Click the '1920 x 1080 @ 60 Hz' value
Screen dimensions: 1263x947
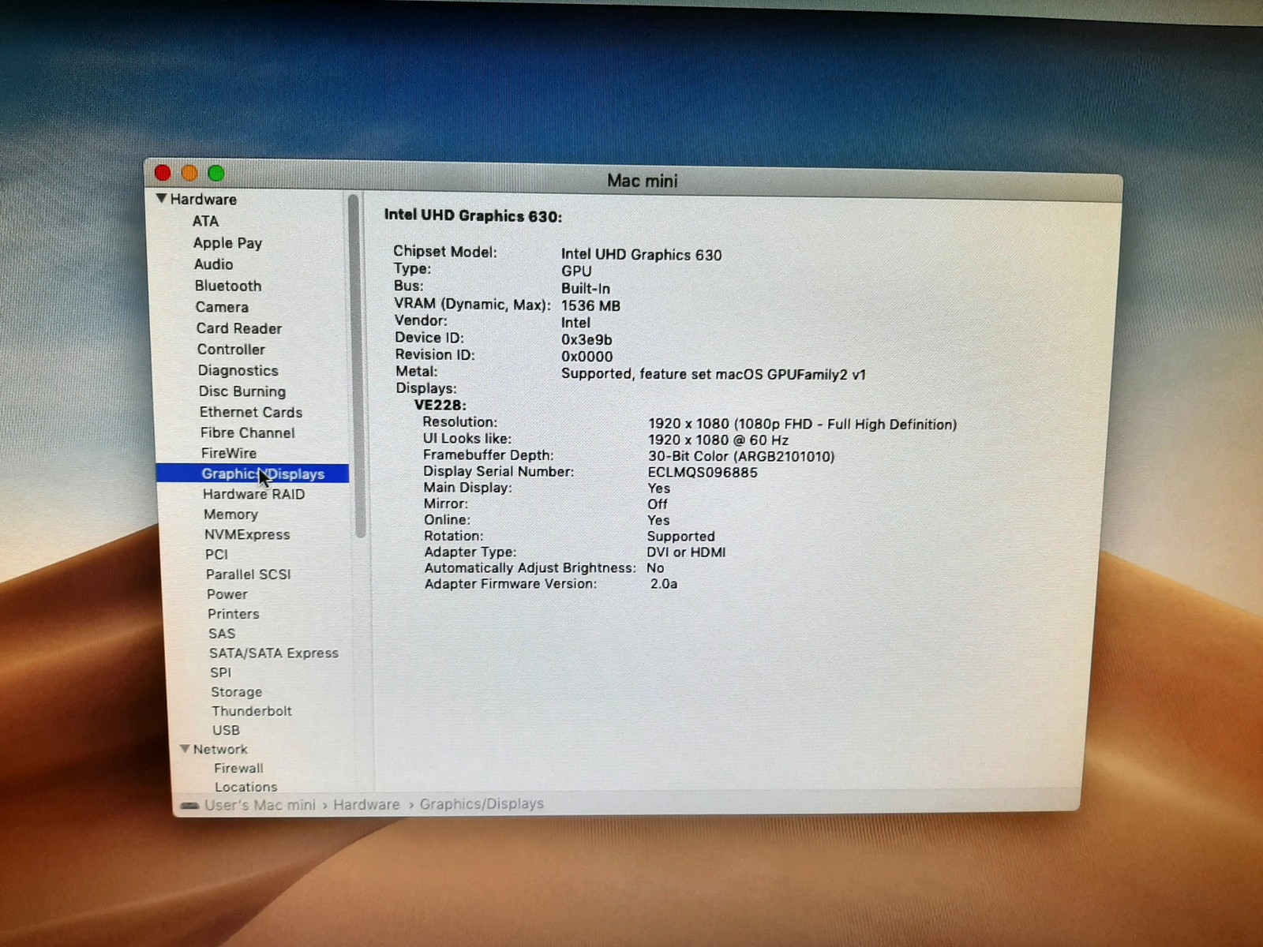click(x=718, y=440)
